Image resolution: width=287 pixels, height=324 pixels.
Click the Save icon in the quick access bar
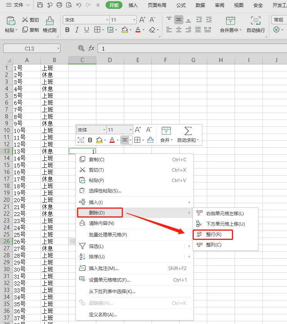(40, 5)
